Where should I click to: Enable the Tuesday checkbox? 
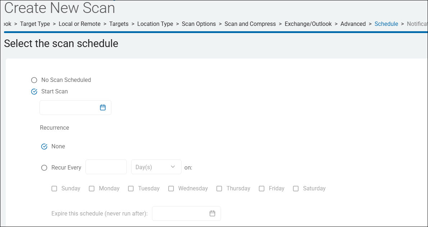point(131,189)
